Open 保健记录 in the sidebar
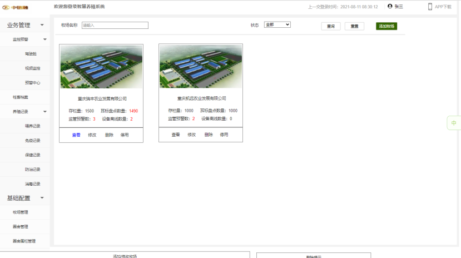Viewport: 461px width, 258px height. coord(33,155)
